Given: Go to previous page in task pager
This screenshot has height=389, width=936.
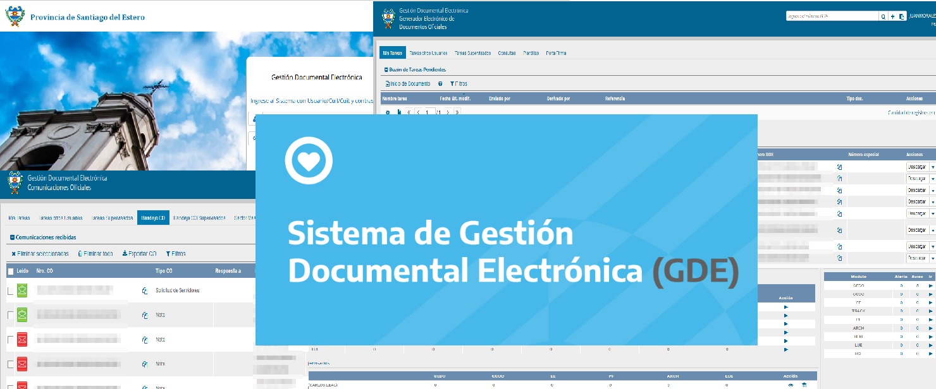Looking at the screenshot, I should tap(417, 112).
